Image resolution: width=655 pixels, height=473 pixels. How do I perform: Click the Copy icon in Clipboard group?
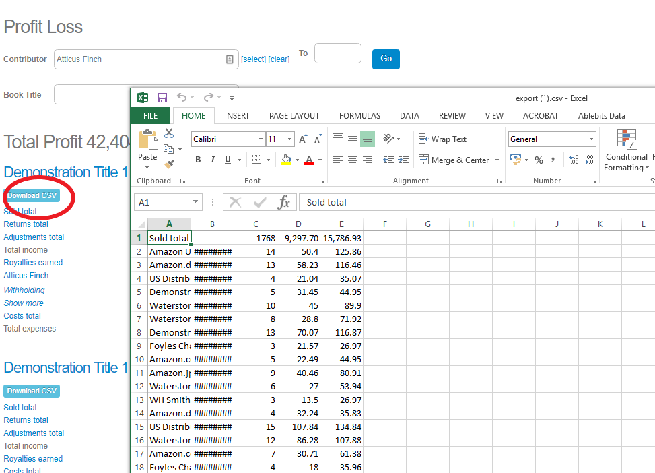pyautogui.click(x=169, y=149)
